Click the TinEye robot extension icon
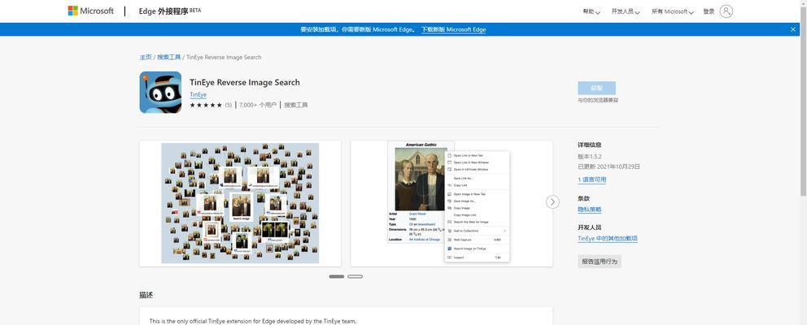This screenshot has width=807, height=325. click(160, 92)
